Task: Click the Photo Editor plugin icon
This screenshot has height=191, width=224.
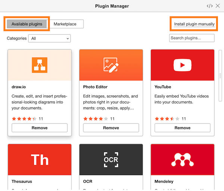Action: tap(111, 65)
